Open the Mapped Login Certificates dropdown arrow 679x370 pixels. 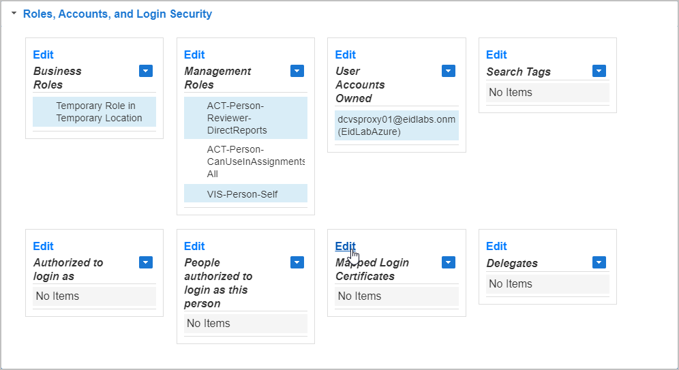448,262
